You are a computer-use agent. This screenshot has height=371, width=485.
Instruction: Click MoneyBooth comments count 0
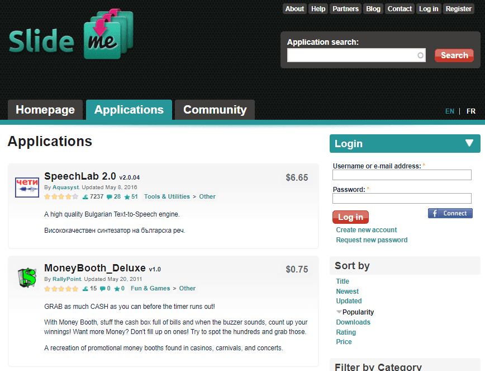point(105,289)
